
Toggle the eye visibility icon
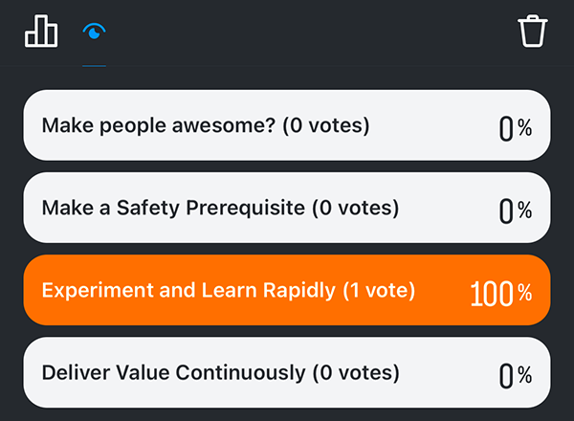94,32
